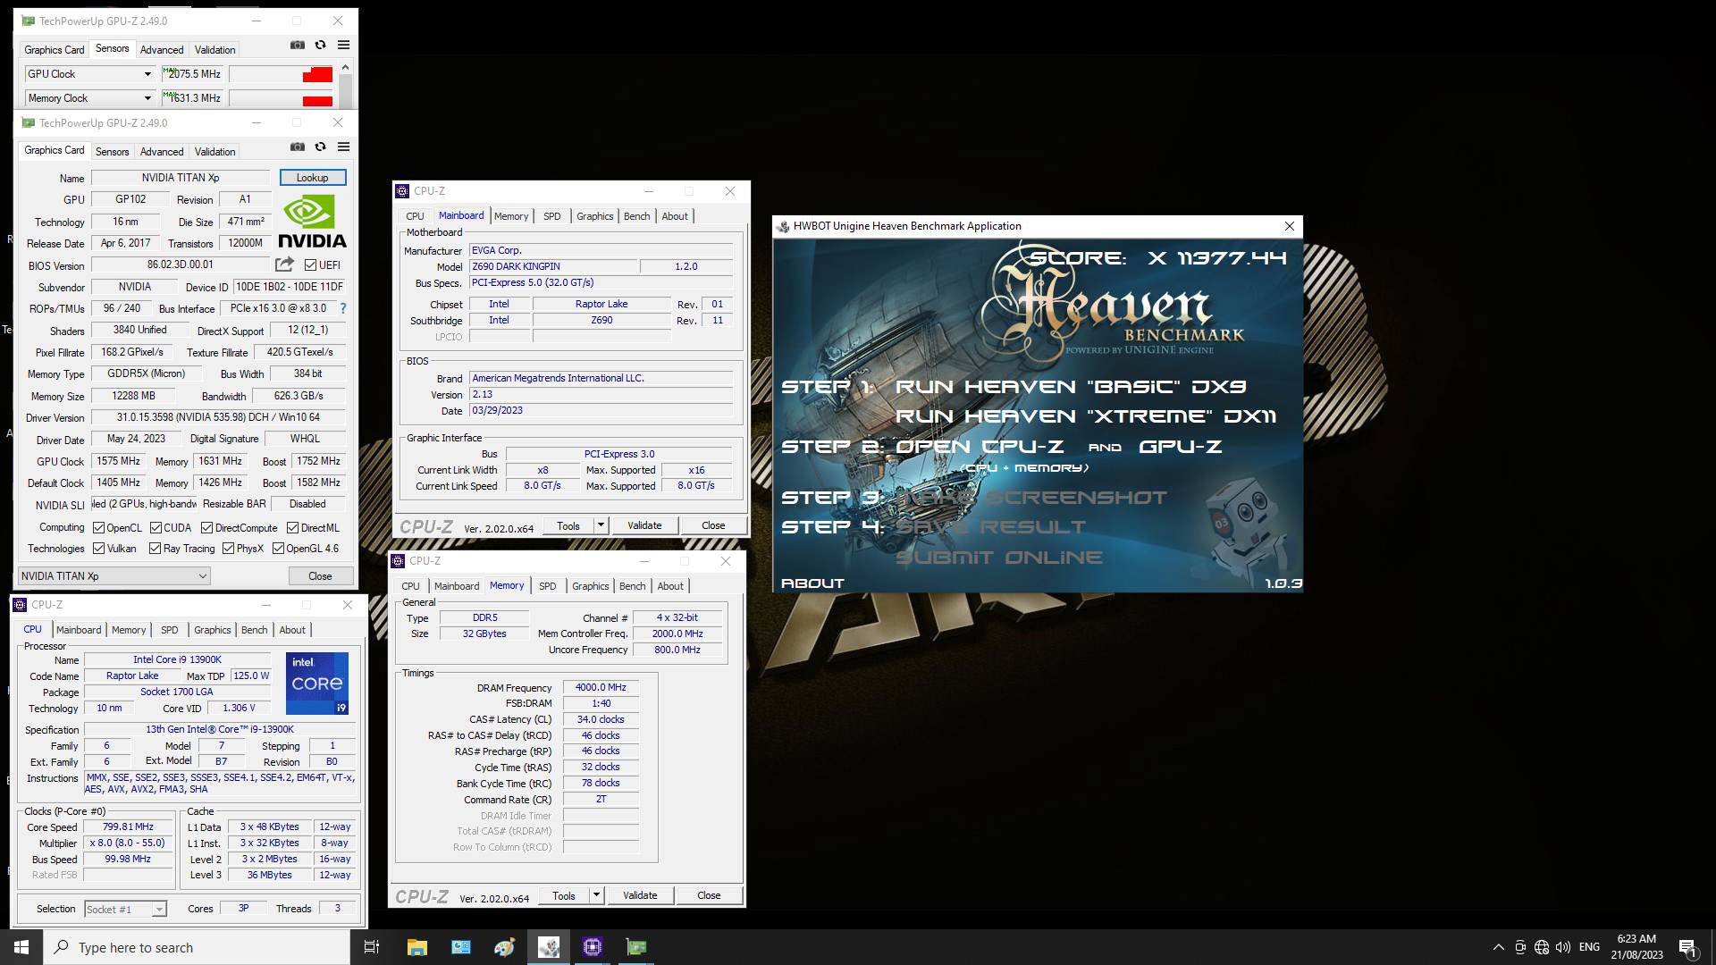Image resolution: width=1716 pixels, height=965 pixels.
Task: Toggle the OpenGL 4.6 checkbox
Action: pos(278,549)
